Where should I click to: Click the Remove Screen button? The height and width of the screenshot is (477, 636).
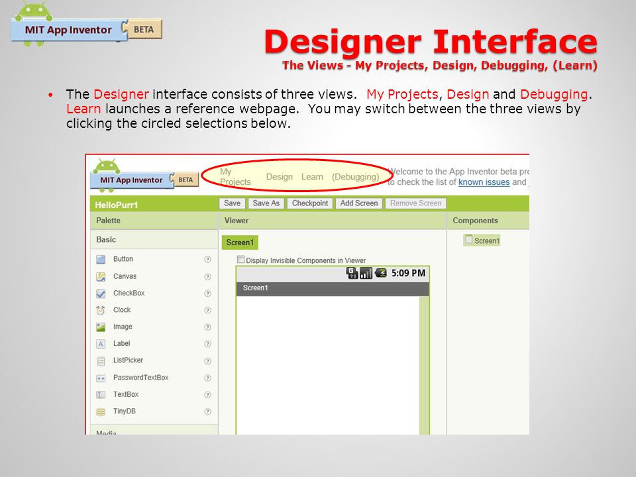[416, 203]
